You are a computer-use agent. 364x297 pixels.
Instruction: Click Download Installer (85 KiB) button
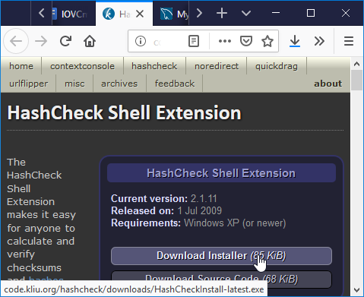[x=221, y=256]
